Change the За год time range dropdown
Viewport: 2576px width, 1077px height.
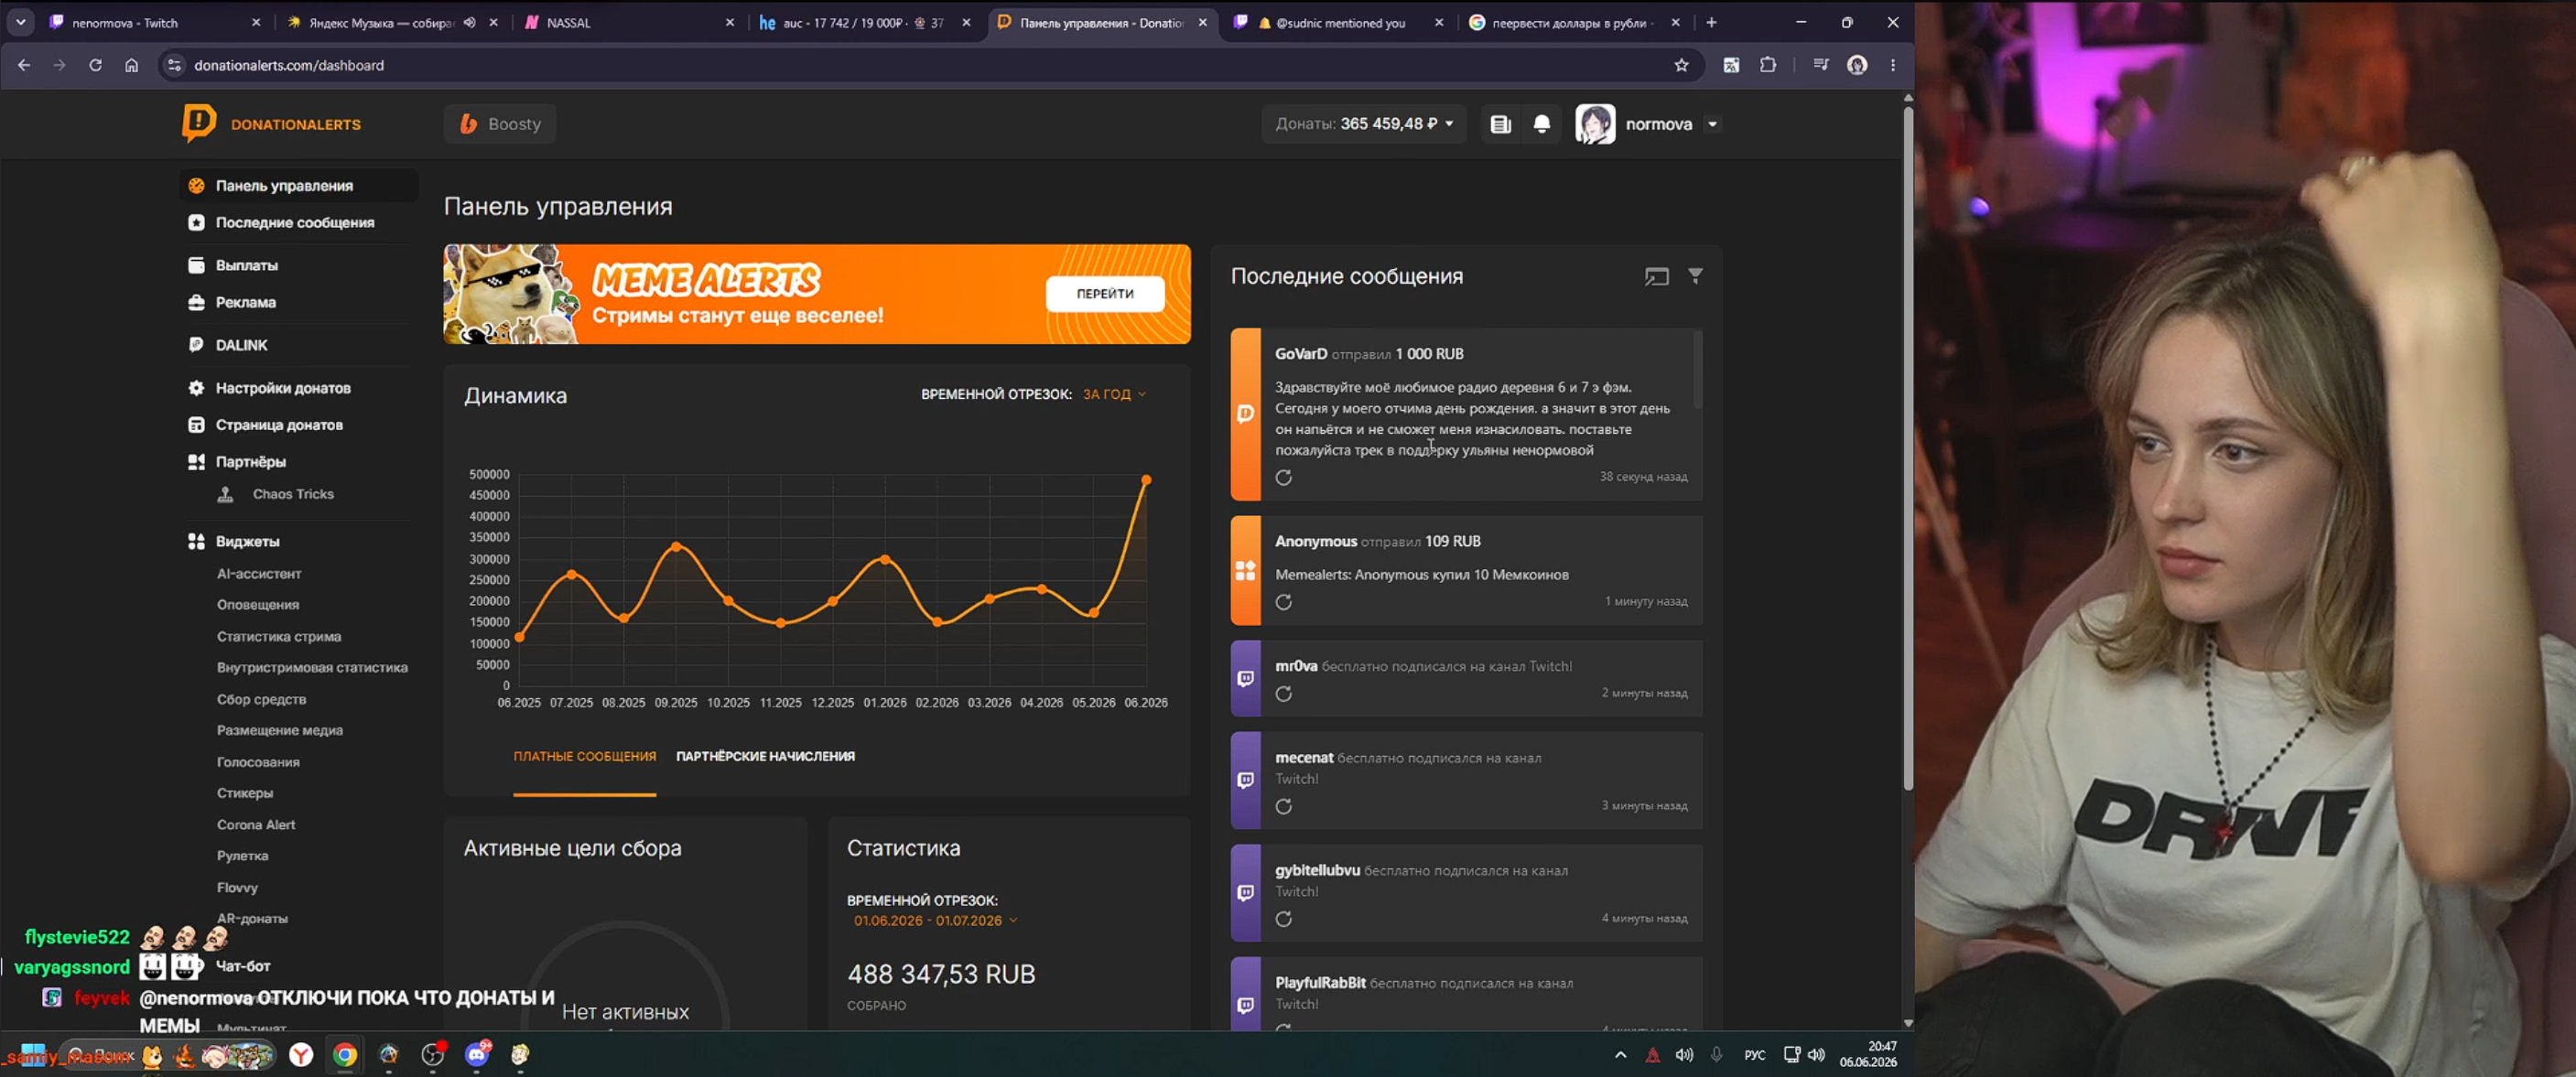pyautogui.click(x=1114, y=394)
